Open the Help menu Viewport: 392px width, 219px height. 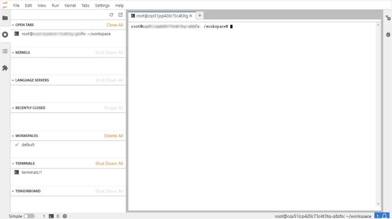coord(119,5)
